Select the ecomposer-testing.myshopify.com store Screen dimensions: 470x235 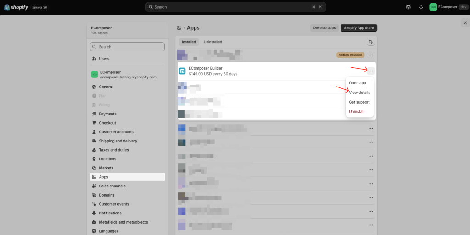[127, 75]
